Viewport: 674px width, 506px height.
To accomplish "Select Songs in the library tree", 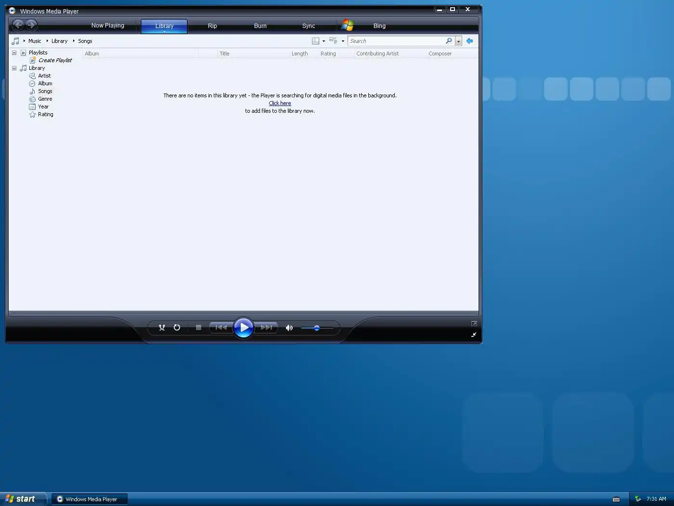I will pyautogui.click(x=45, y=91).
